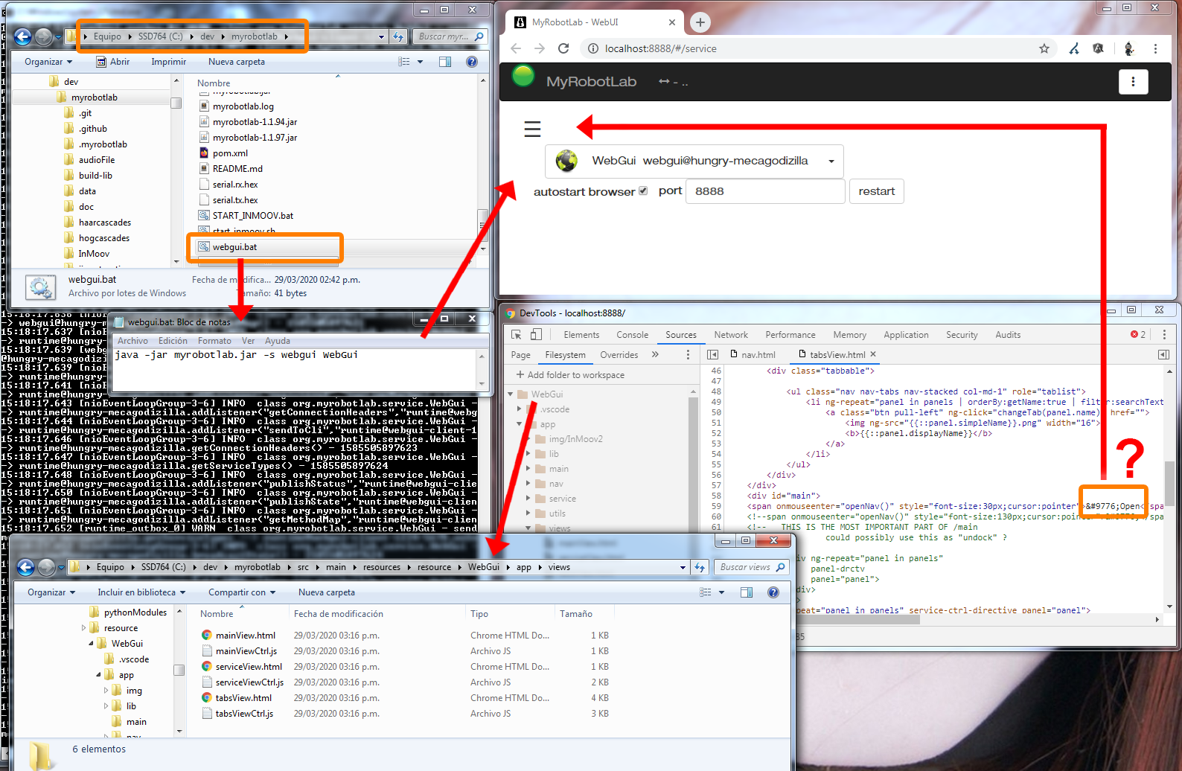Click the port 8888 input field

click(x=765, y=191)
